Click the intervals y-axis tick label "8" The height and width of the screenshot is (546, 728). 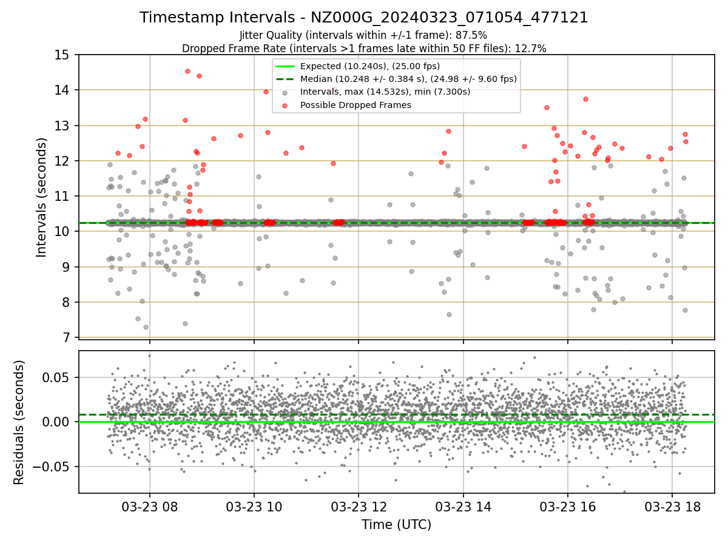(67, 302)
